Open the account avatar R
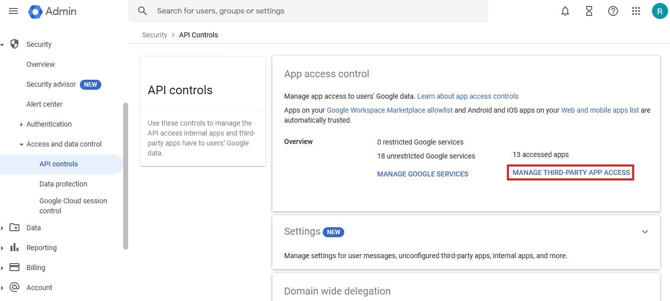 tap(660, 11)
